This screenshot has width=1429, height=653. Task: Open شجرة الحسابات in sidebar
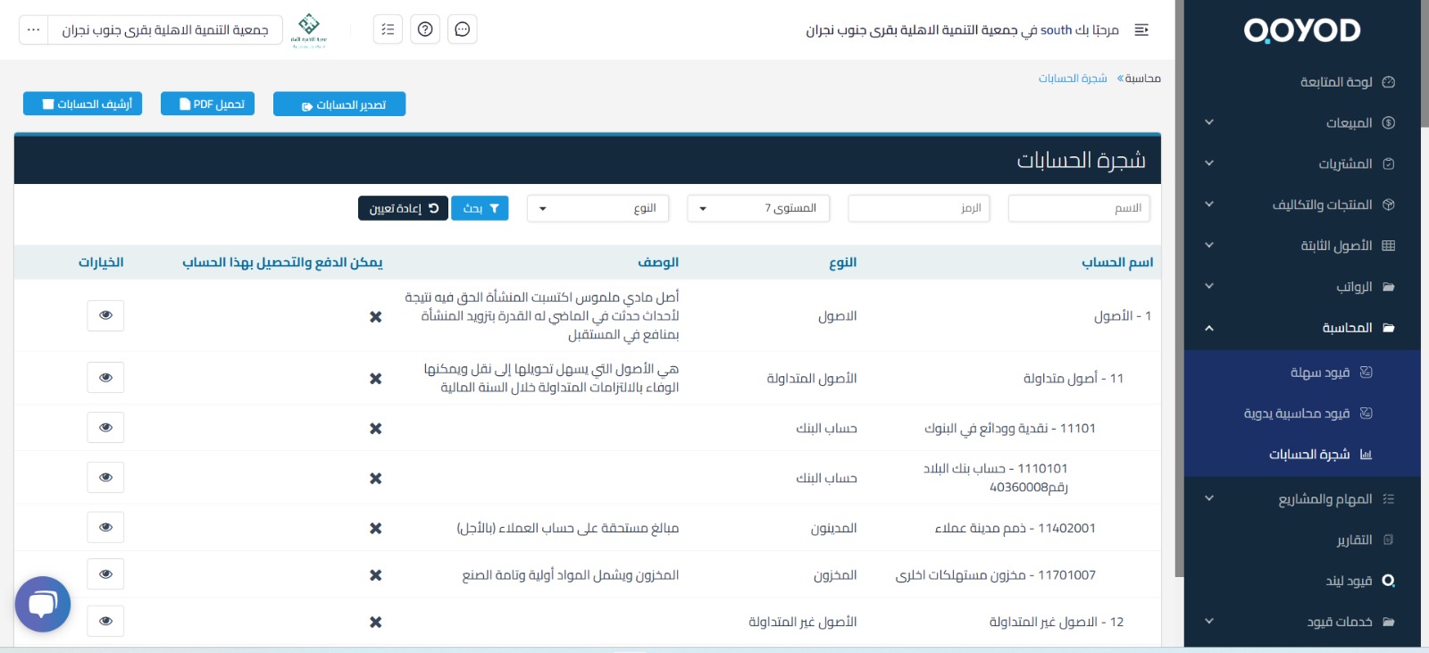1309,455
